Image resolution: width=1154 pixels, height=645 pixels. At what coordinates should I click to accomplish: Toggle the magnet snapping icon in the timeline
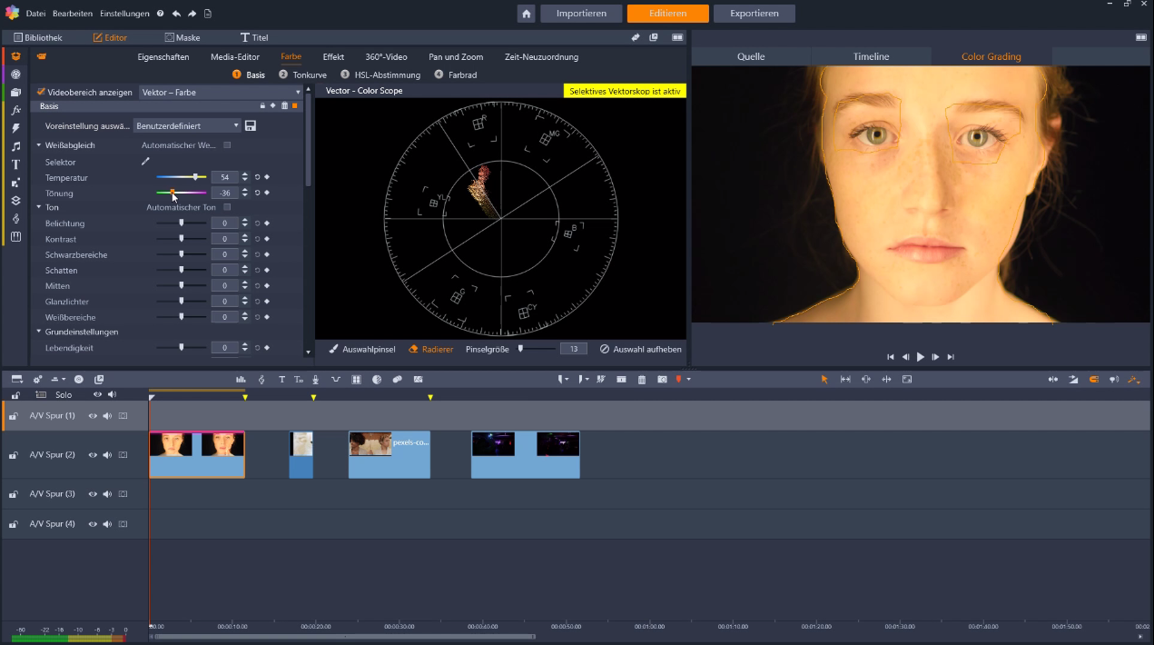coord(1093,379)
